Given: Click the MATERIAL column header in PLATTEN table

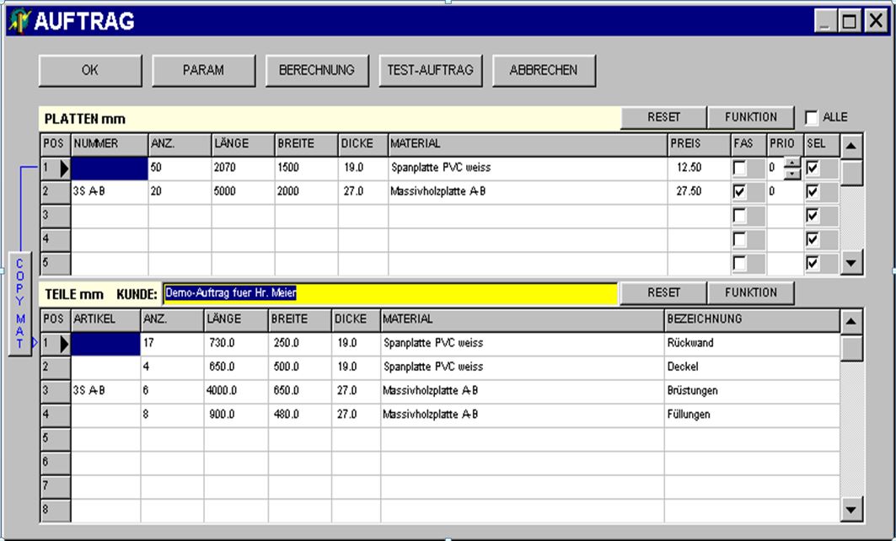Looking at the screenshot, I should (x=527, y=144).
